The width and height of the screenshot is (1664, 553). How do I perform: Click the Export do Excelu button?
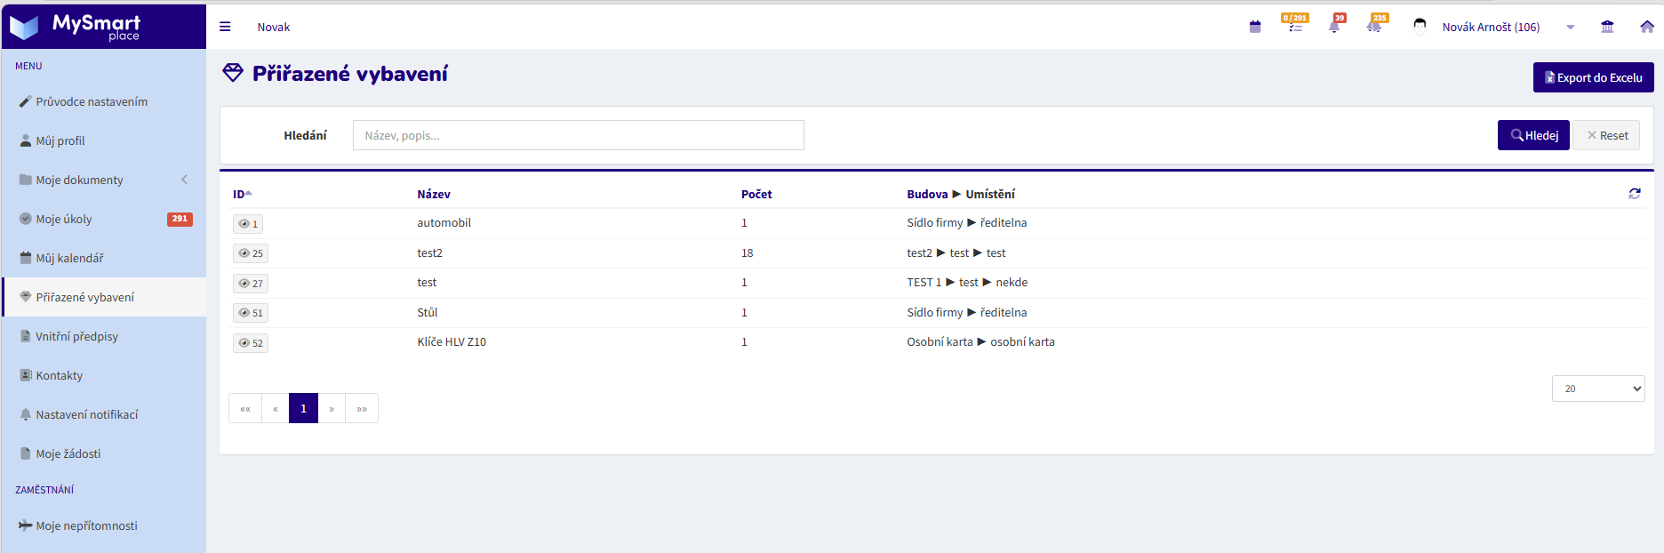tap(1594, 77)
